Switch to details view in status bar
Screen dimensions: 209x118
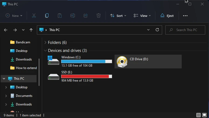point(198,115)
